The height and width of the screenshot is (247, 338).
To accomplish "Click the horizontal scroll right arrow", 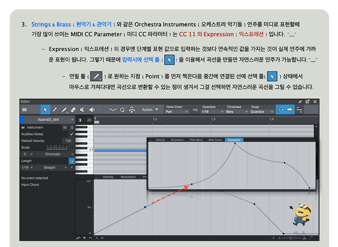I will click(274, 238).
